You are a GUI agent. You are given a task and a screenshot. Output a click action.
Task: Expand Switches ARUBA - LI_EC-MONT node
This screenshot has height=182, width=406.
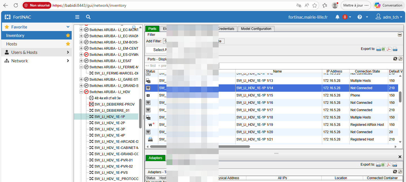click(x=81, y=30)
